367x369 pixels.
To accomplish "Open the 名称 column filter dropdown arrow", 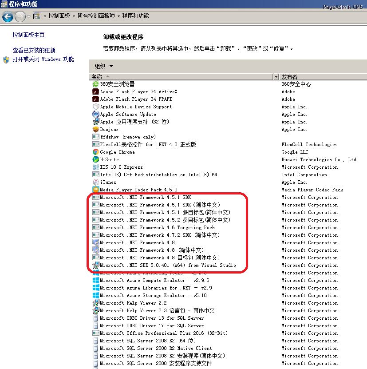I will [276, 77].
